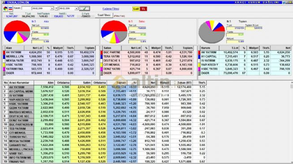Sort by the Alım column header

(x=44, y=82)
